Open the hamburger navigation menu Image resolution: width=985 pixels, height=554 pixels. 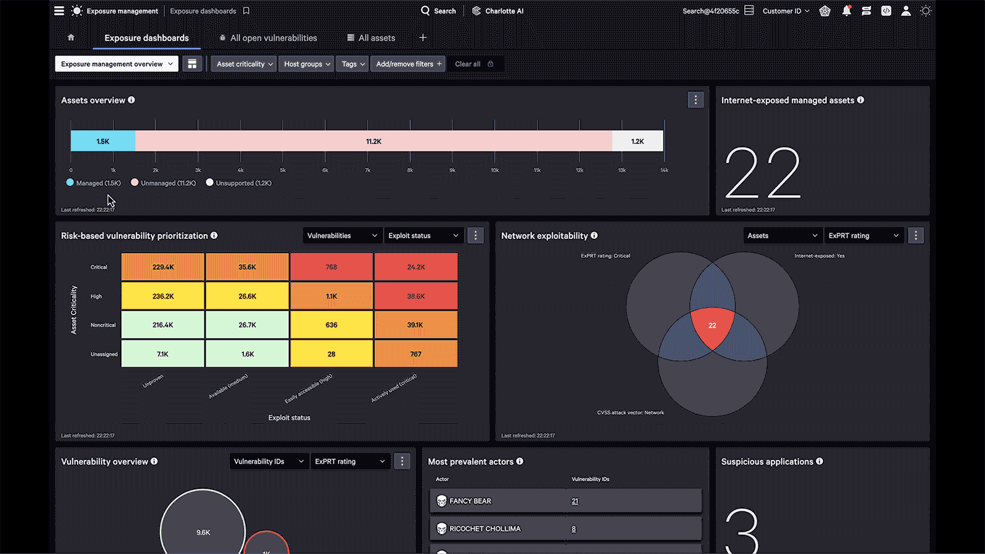[x=59, y=10]
